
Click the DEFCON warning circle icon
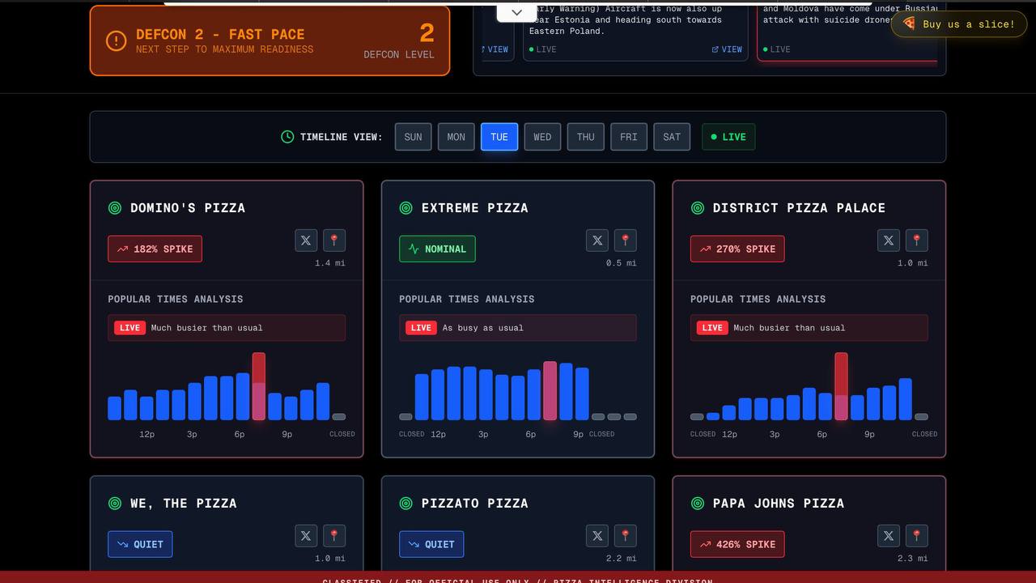click(x=117, y=40)
